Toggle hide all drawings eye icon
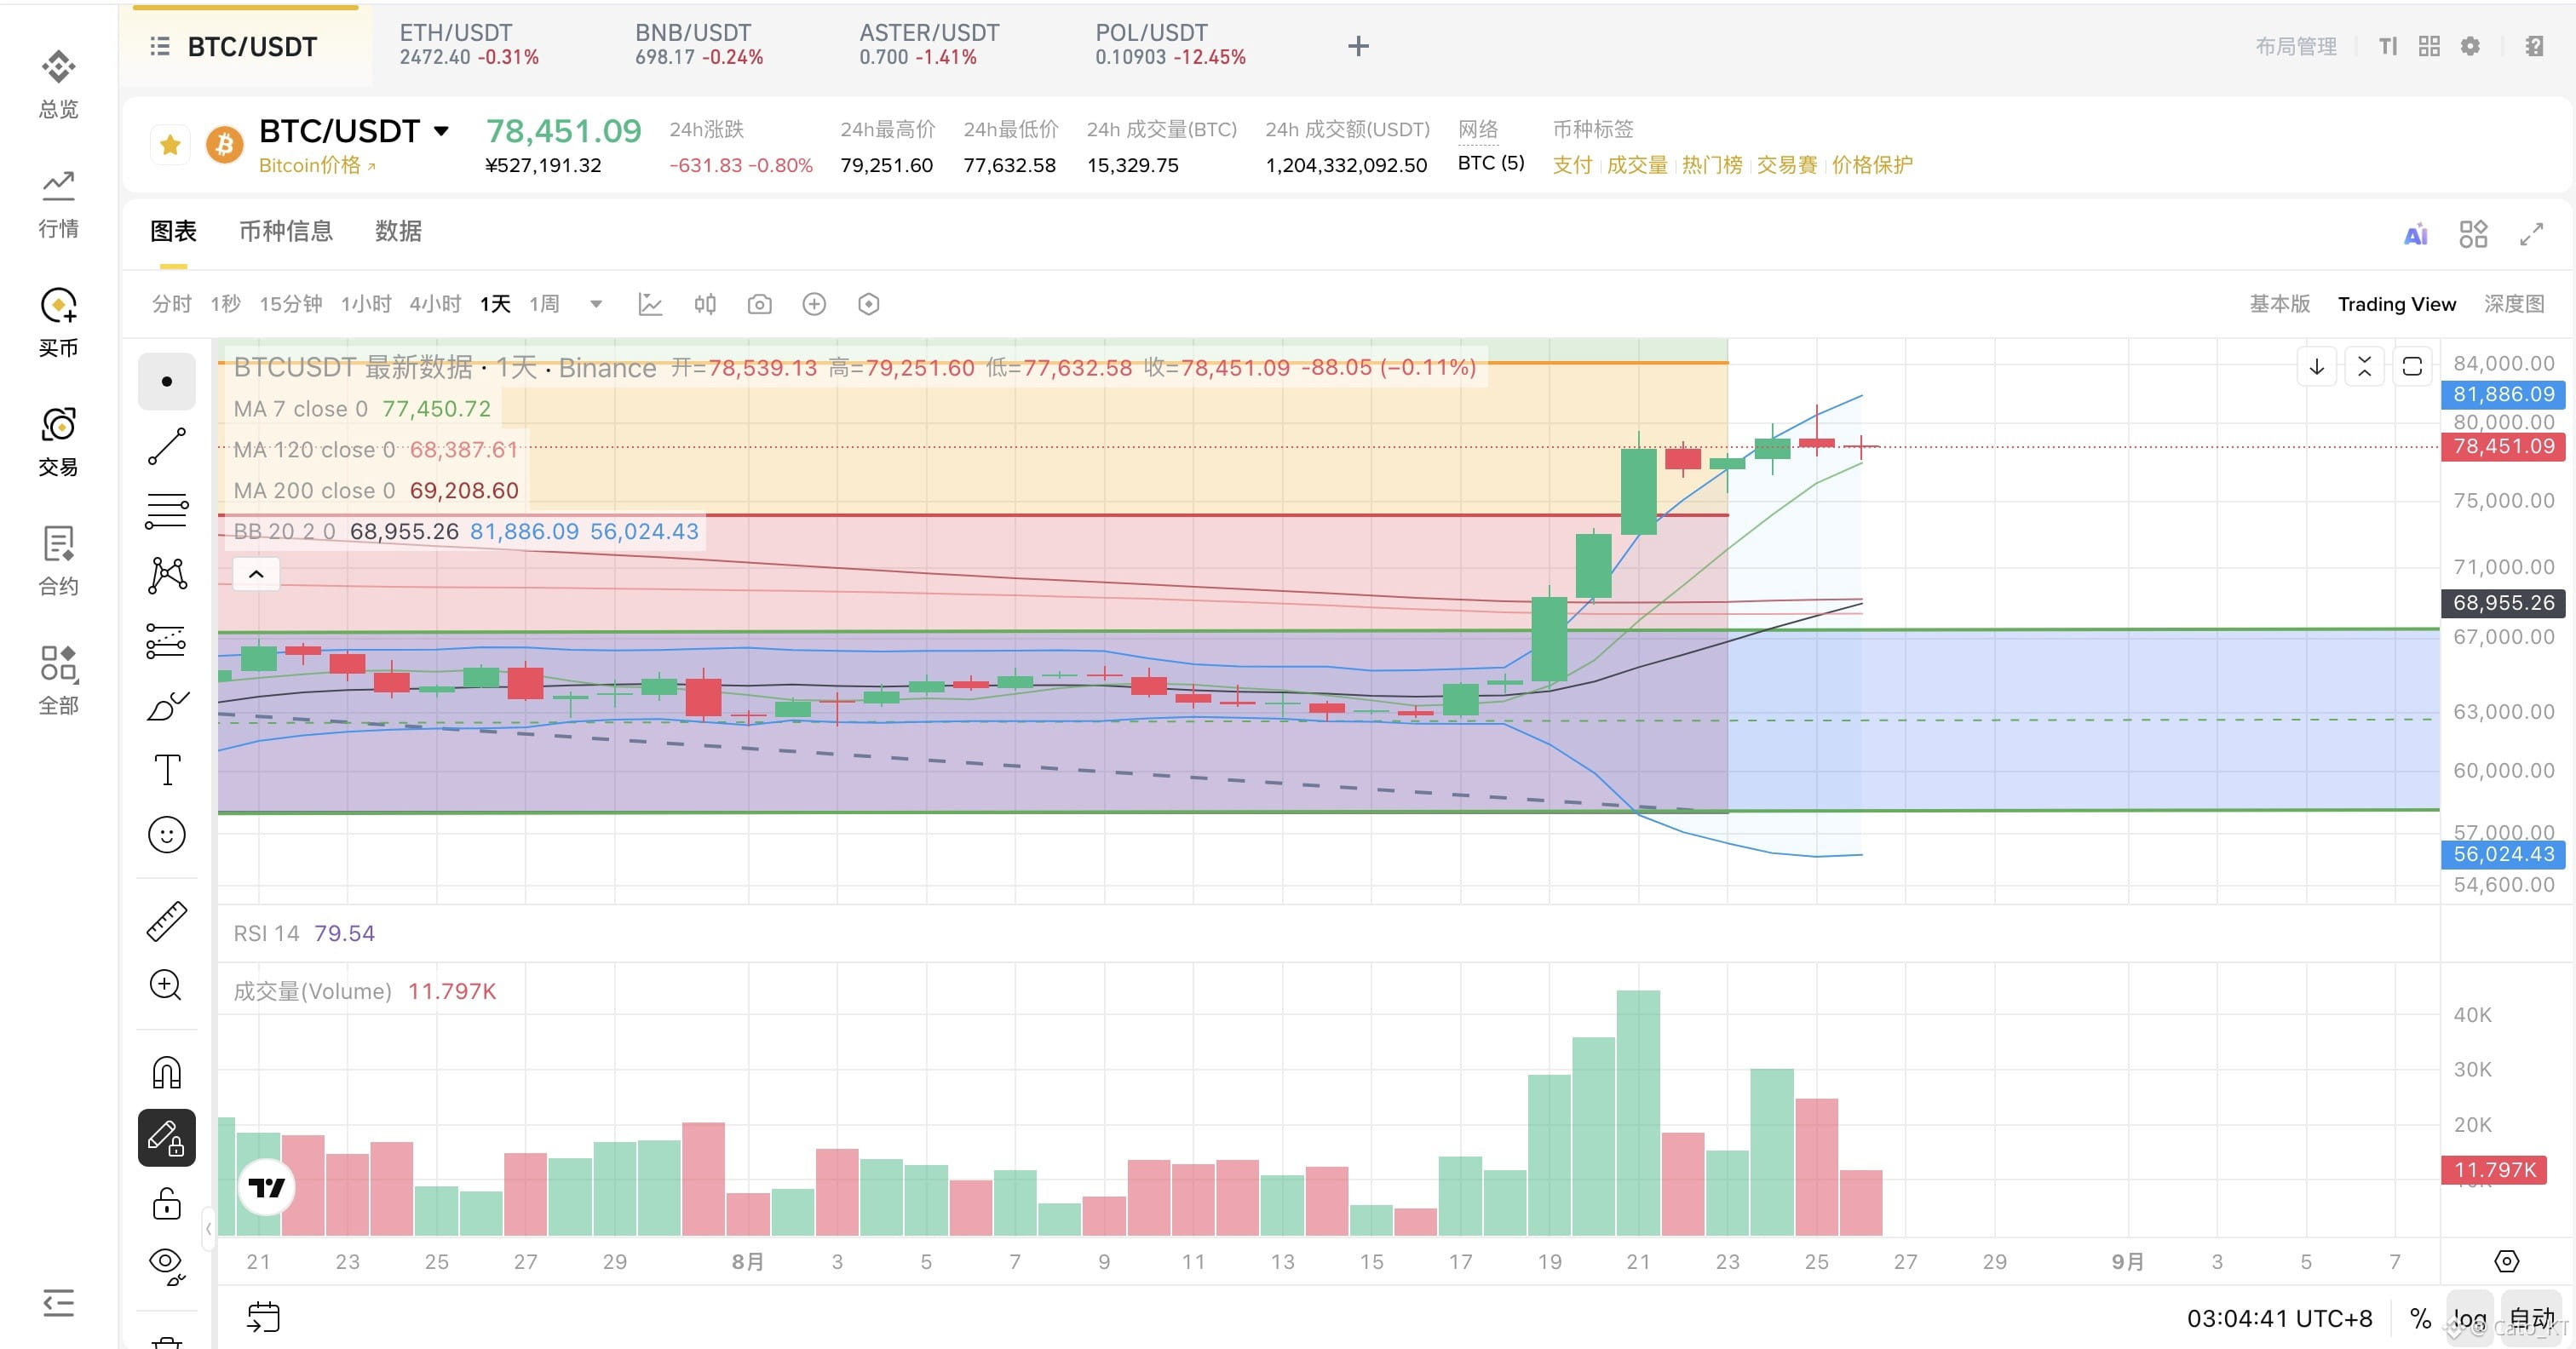Viewport: 2576px width, 1349px height. click(x=166, y=1267)
